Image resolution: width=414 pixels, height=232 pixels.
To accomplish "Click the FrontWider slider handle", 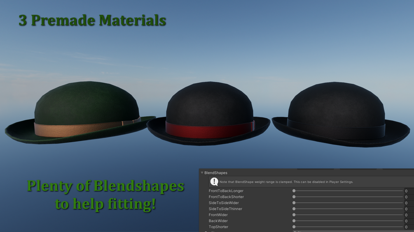I will click(294, 215).
